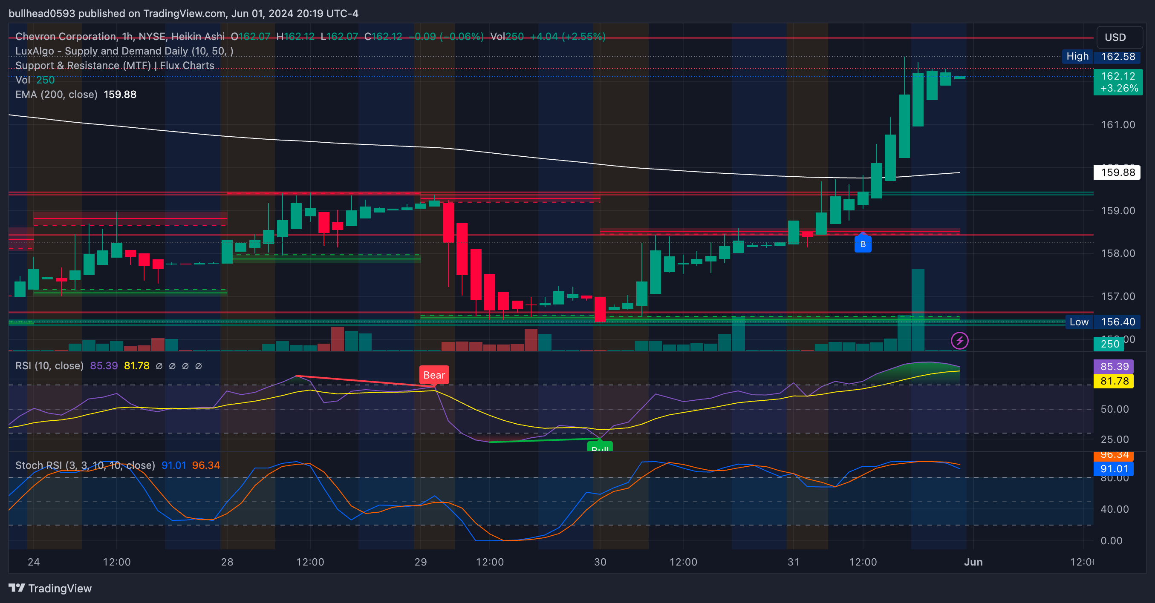Click the 157.00 price axis tick
The height and width of the screenshot is (603, 1155).
pyautogui.click(x=1118, y=296)
